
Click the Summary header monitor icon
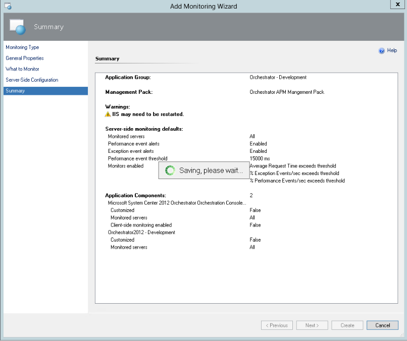17,27
